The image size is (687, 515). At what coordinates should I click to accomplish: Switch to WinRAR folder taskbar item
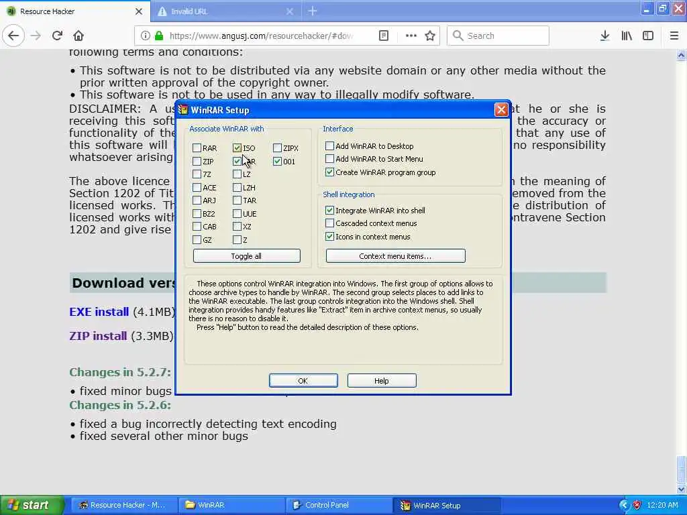click(231, 505)
